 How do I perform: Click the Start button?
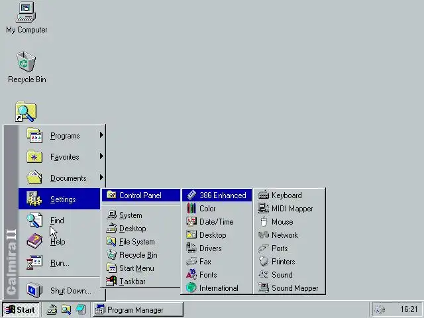21,309
